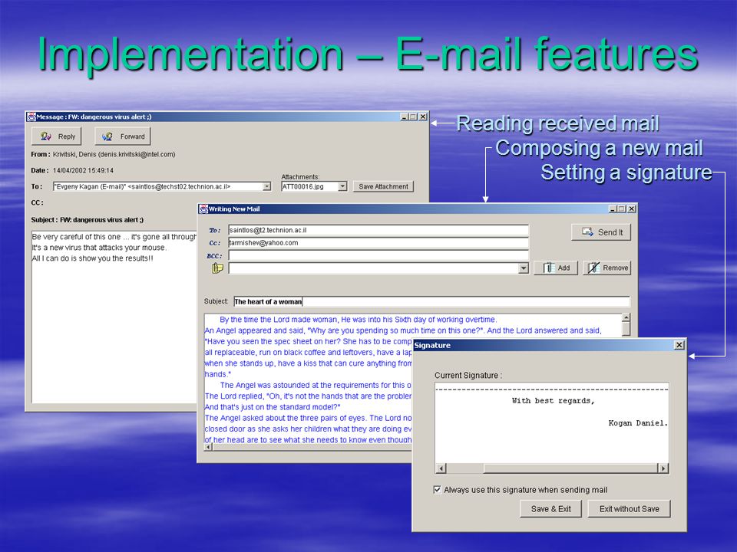Click the Reply button's people icon

pyautogui.click(x=45, y=136)
